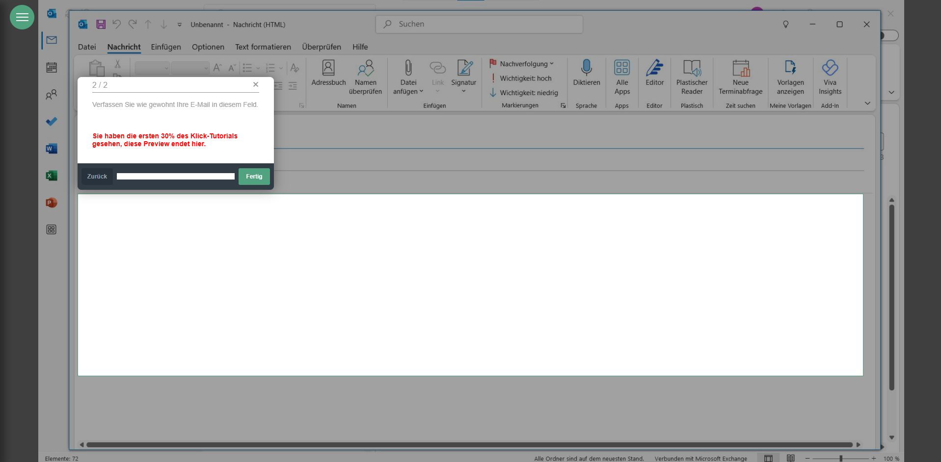Switch to the Einfügen ribbon tab

click(166, 47)
